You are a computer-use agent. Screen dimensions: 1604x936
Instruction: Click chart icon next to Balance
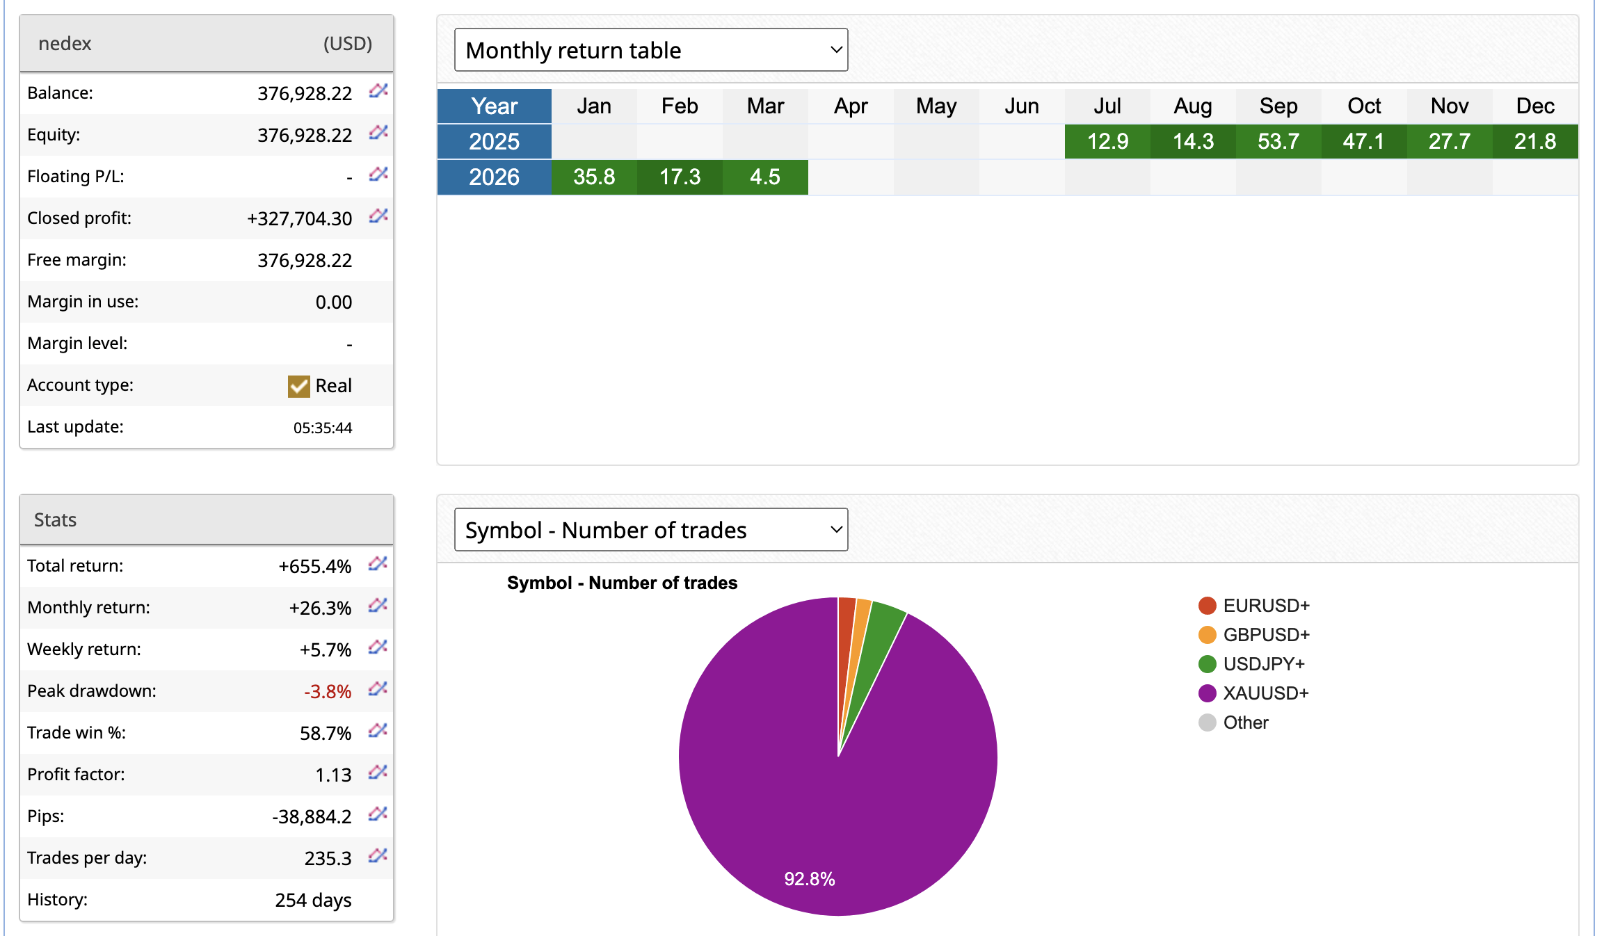pos(378,90)
